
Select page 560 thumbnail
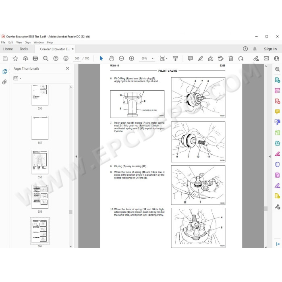click(x=40, y=231)
